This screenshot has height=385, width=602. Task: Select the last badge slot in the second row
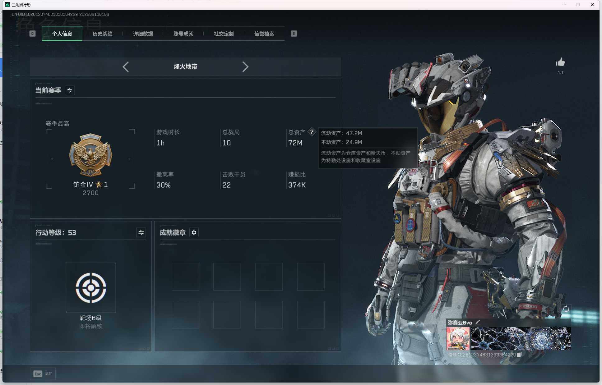[311, 314]
